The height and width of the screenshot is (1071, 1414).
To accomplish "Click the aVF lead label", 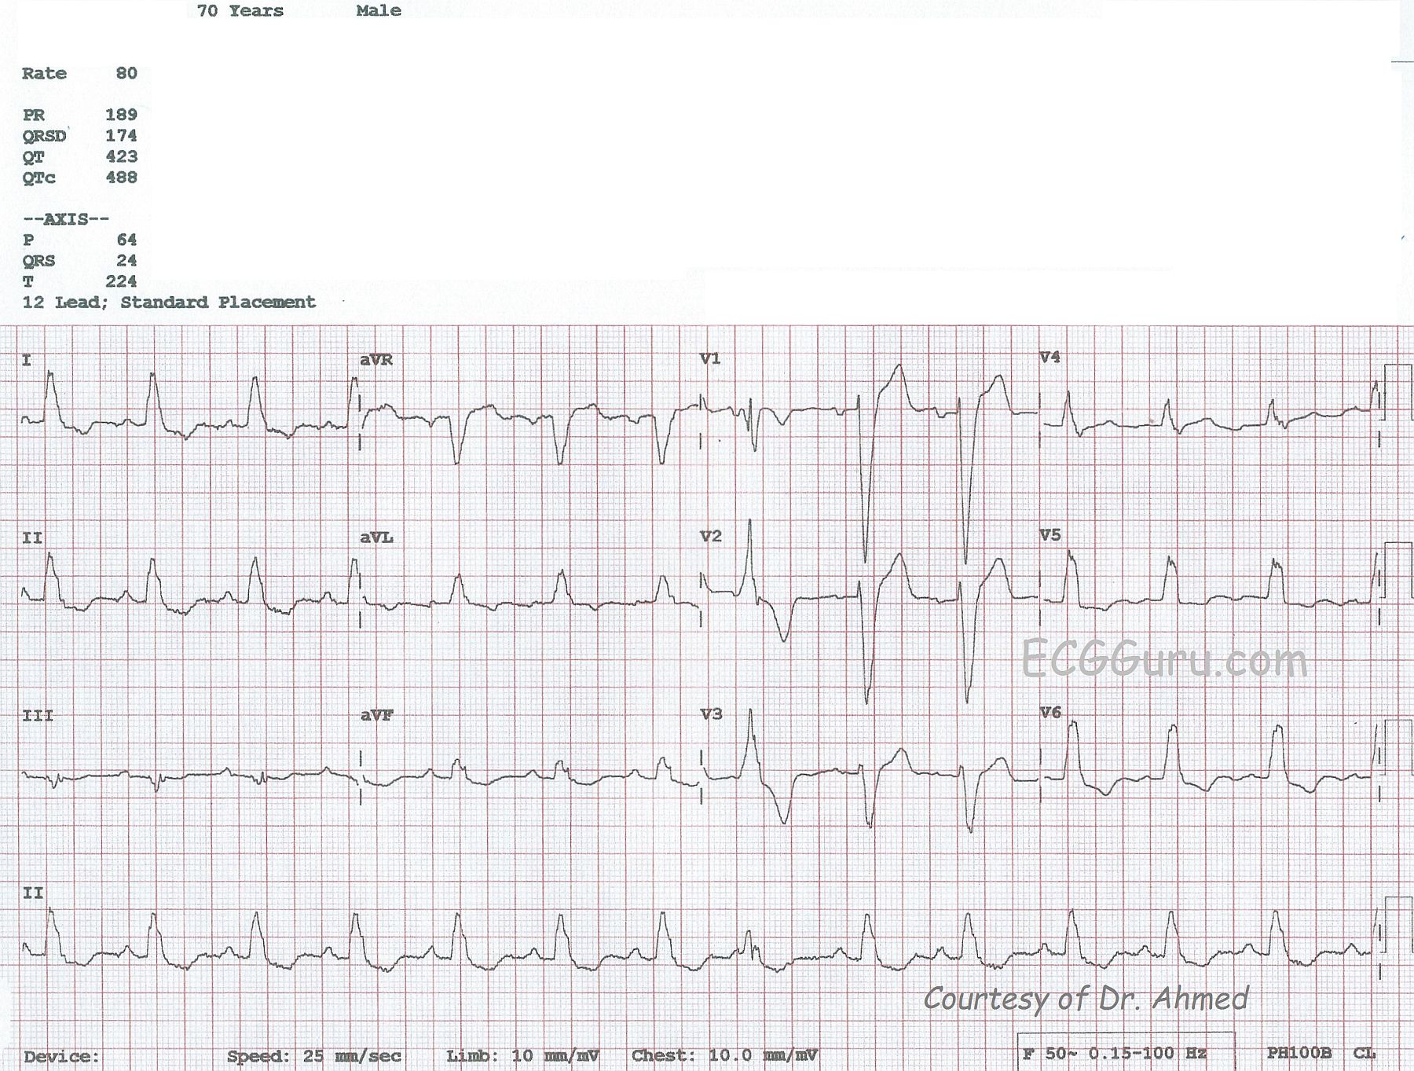I will 376,715.
